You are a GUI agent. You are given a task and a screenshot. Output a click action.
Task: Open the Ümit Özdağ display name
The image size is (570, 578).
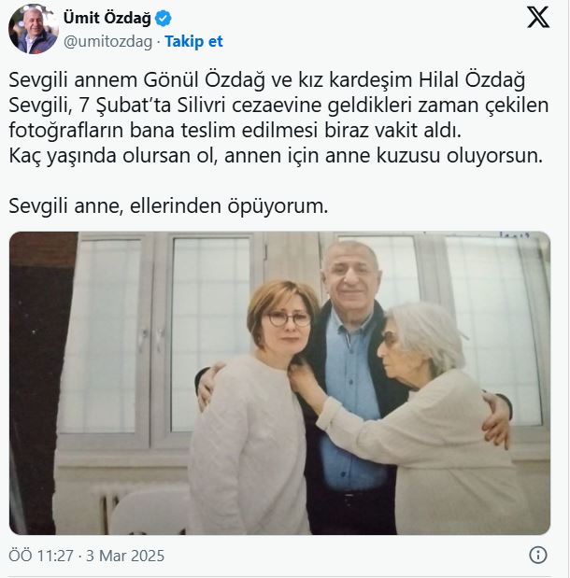107,18
